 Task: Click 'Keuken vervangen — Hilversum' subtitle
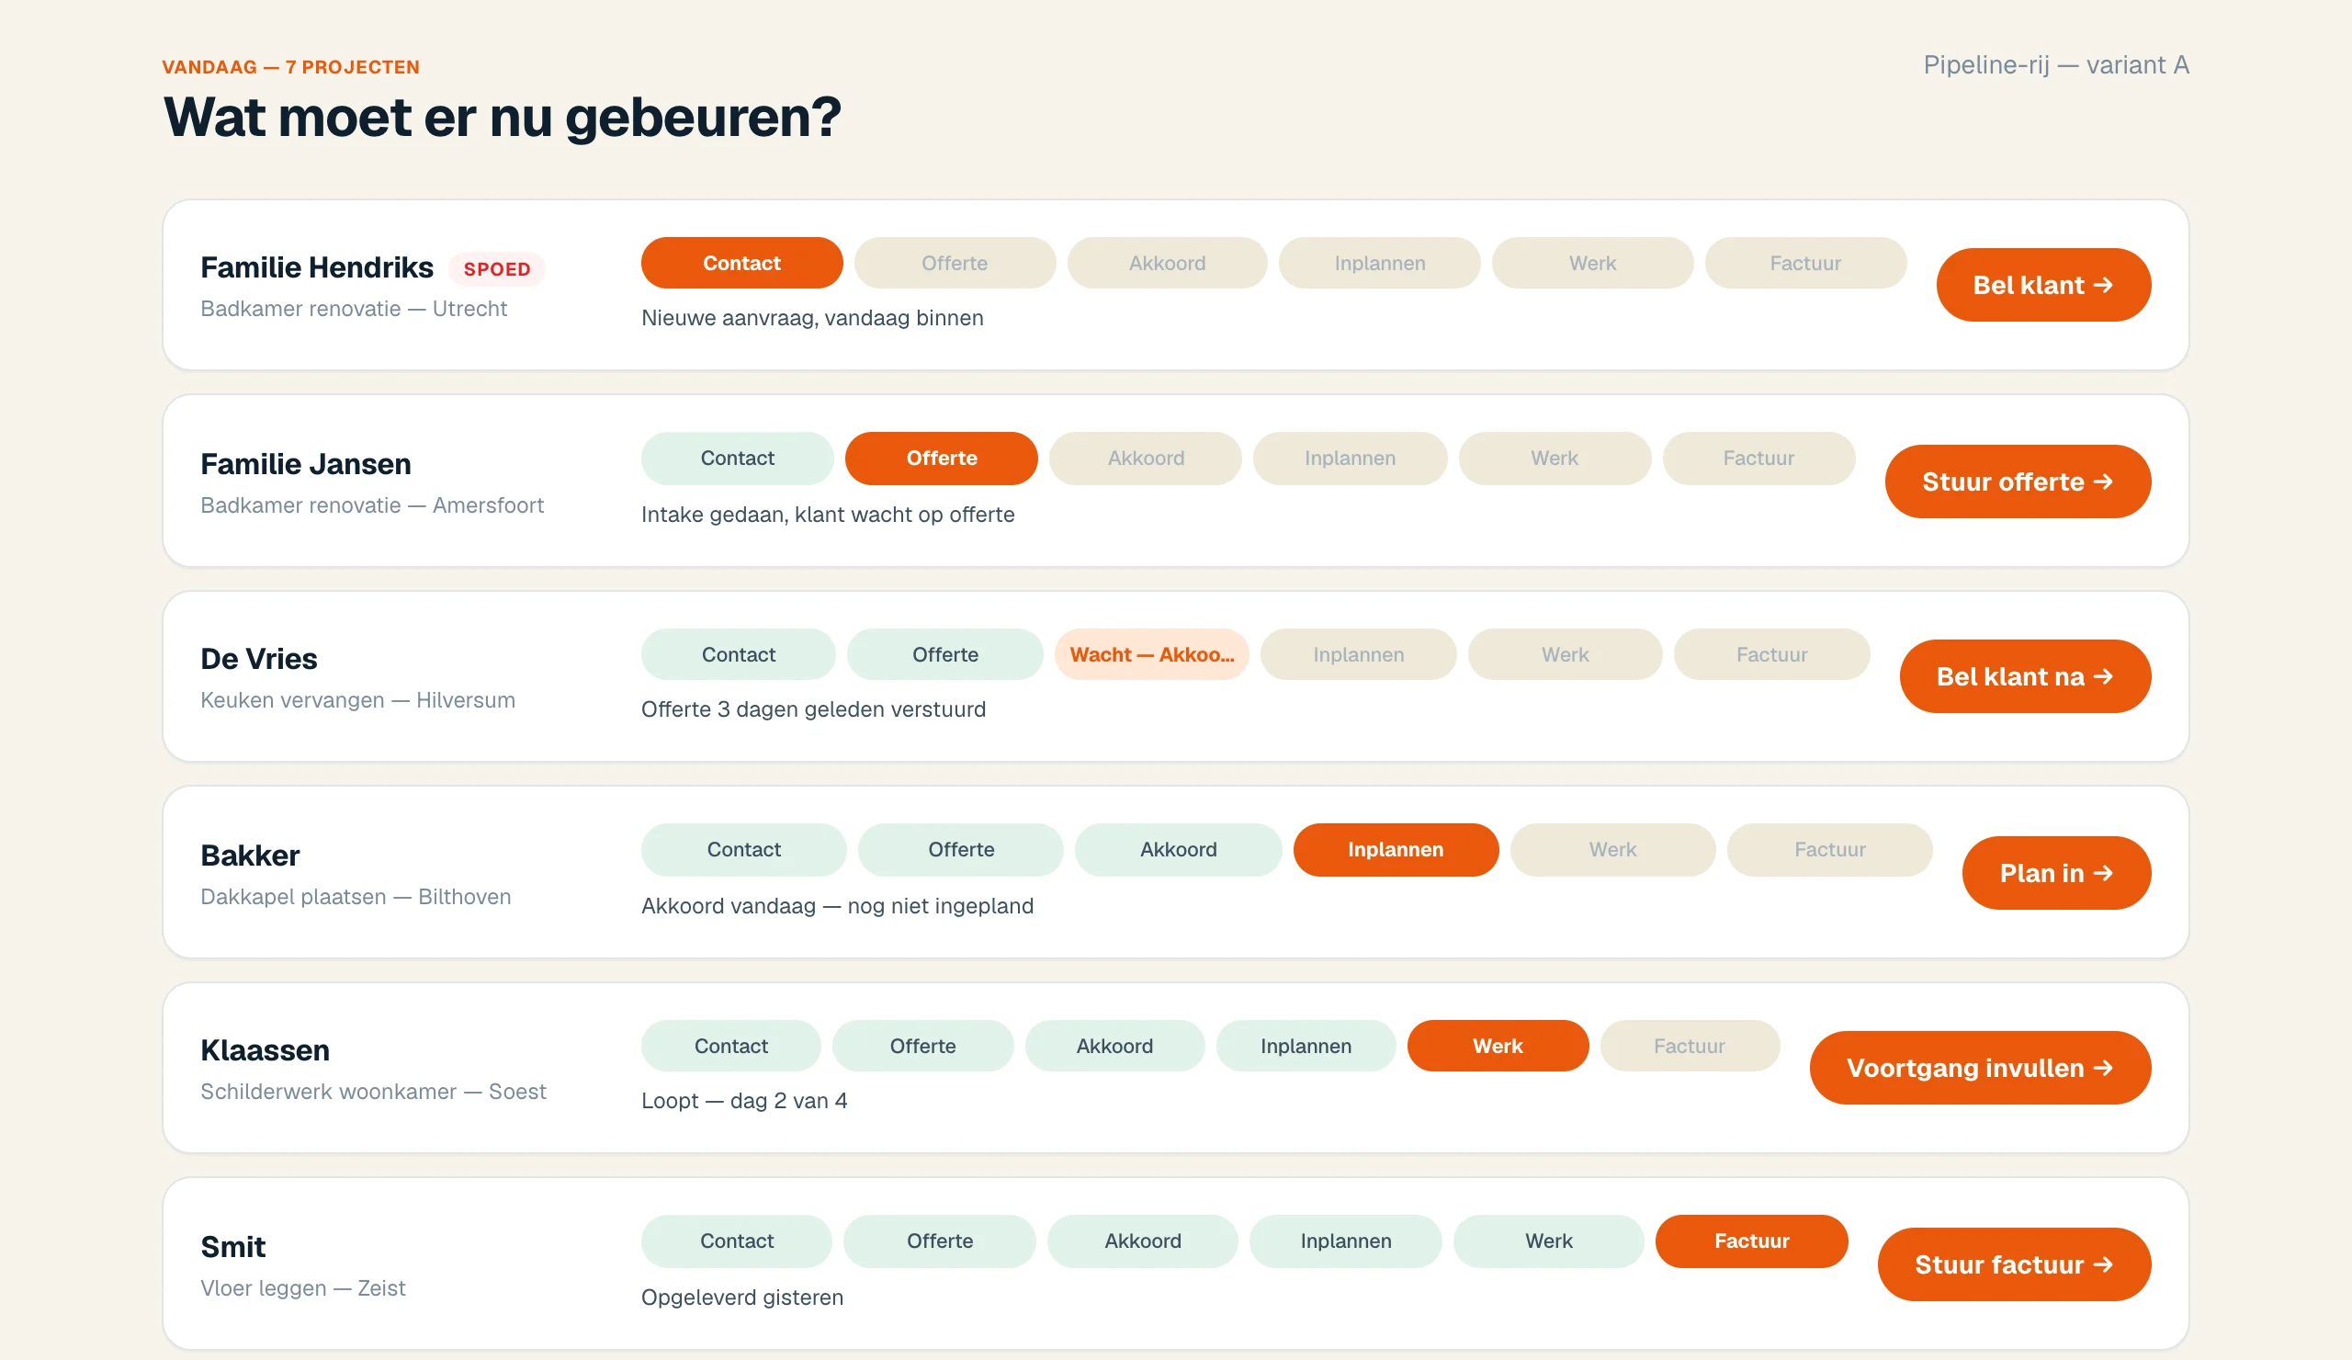tap(357, 700)
